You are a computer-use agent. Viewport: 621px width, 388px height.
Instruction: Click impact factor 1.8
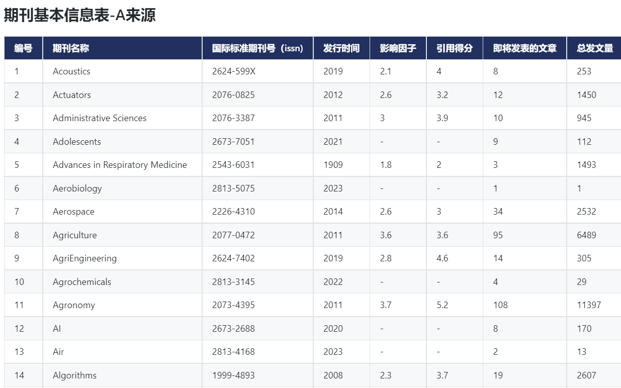tap(386, 165)
